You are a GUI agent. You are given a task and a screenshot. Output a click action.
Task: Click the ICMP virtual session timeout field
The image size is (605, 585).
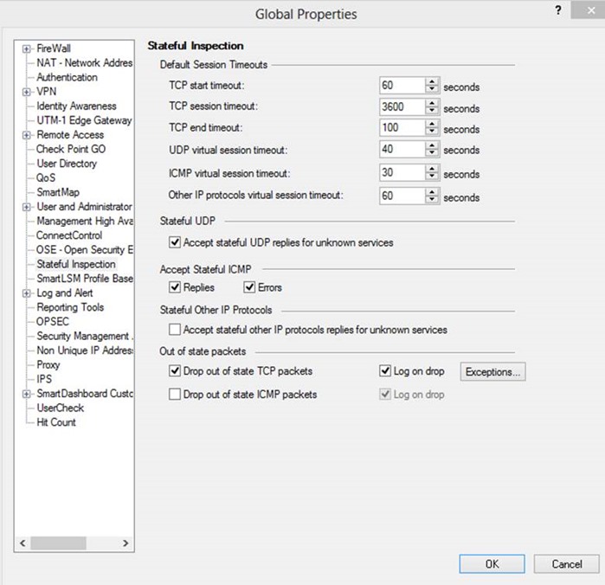pyautogui.click(x=402, y=172)
